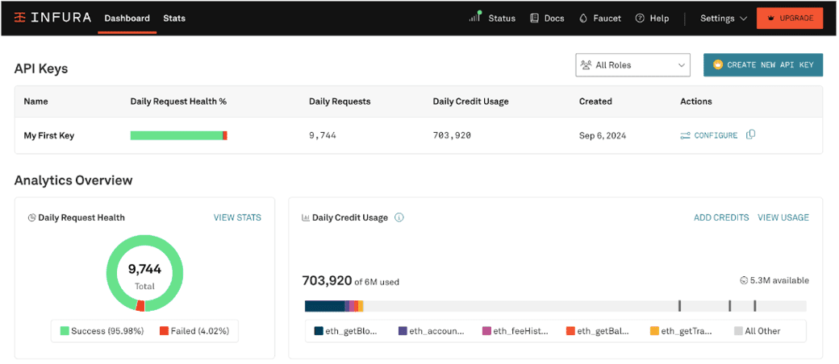Open the View Stats link
The width and height of the screenshot is (839, 364).
click(237, 217)
